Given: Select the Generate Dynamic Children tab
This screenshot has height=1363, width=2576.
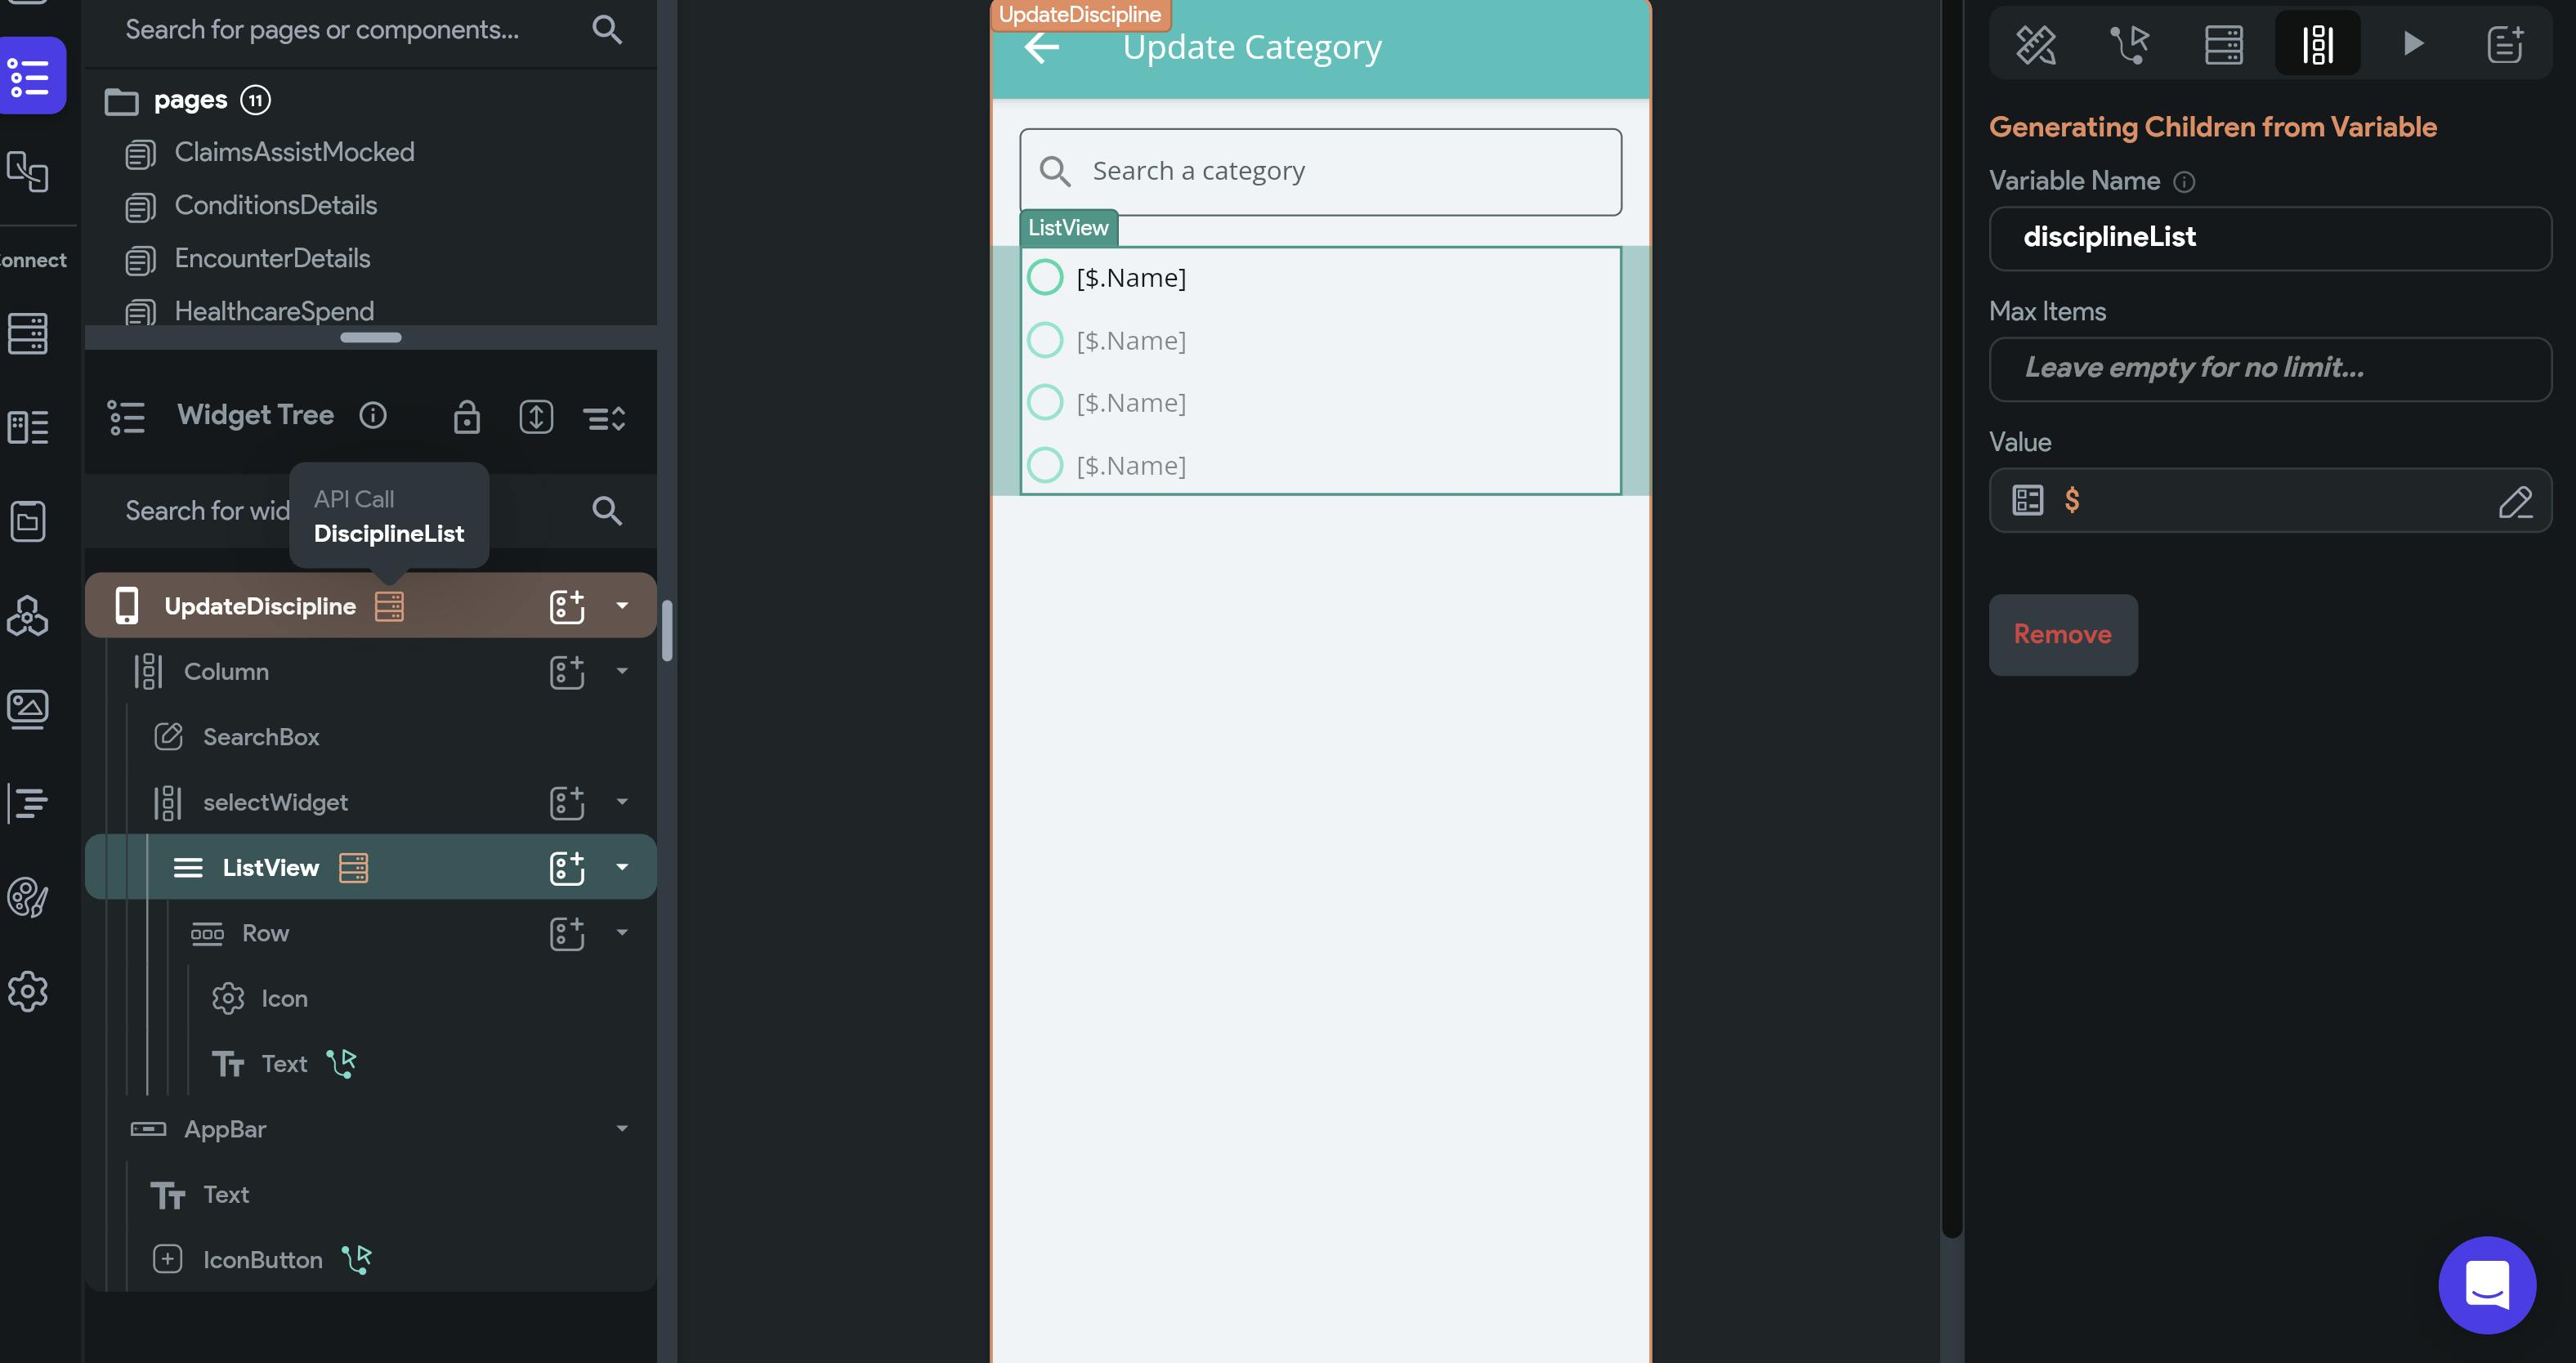Looking at the screenshot, I should 2317,44.
